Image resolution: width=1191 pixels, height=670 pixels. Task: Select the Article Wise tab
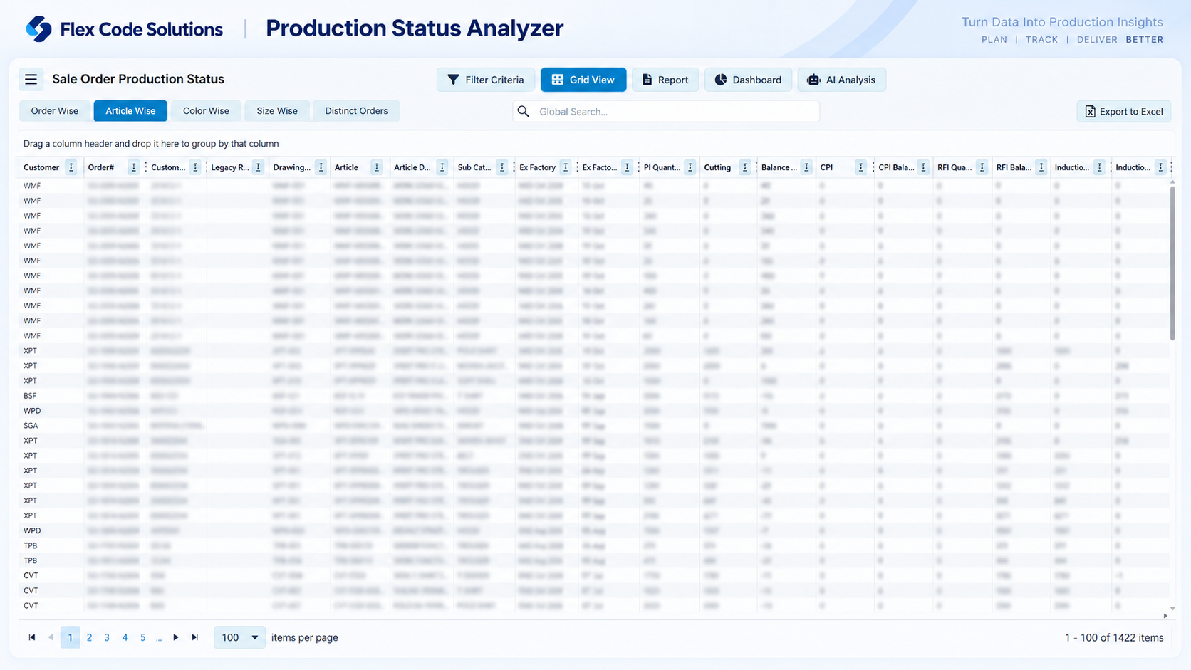[x=130, y=110]
